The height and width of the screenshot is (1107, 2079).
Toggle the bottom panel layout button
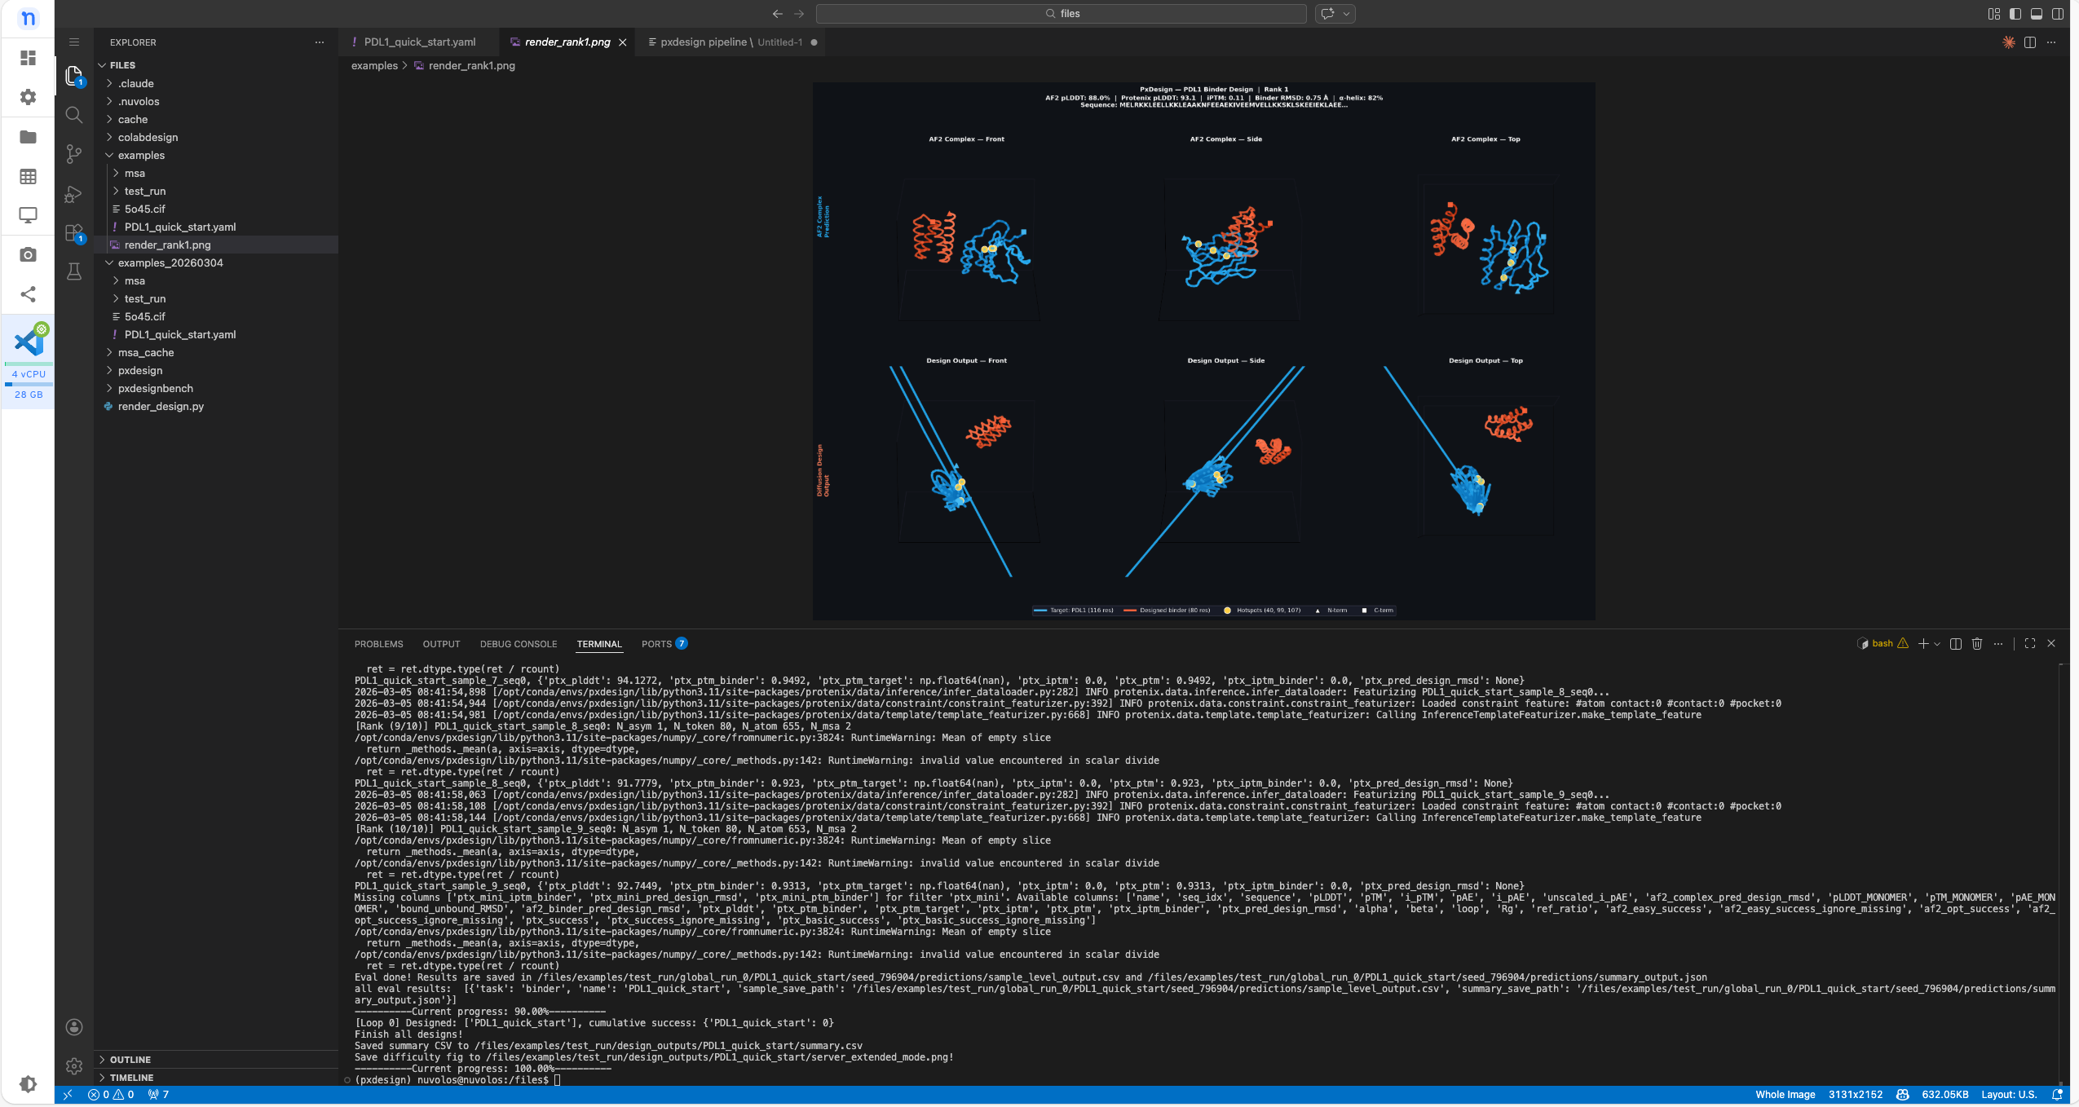2037,14
